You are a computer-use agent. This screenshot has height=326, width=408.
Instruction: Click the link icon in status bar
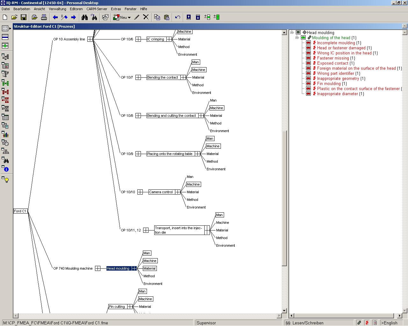[x=359, y=323]
